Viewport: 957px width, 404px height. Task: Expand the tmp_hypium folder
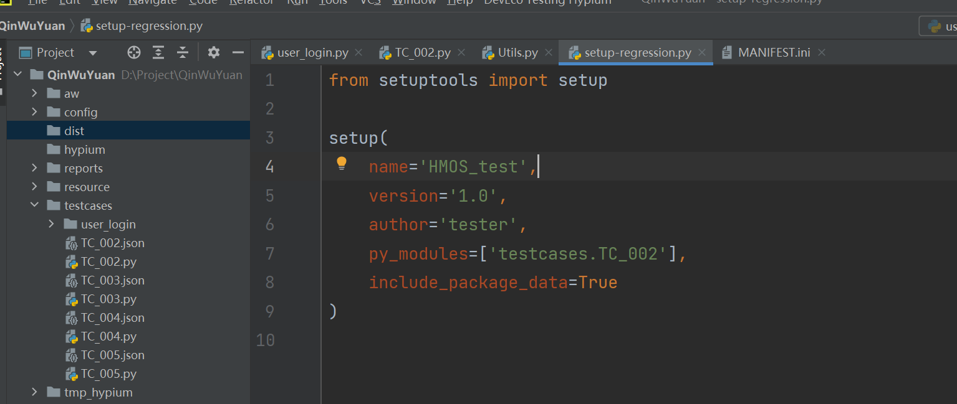(x=35, y=393)
